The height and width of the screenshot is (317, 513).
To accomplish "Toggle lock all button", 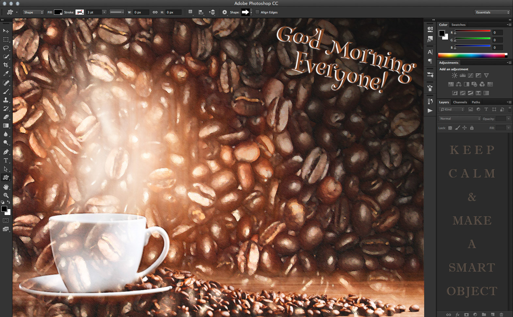I will 472,128.
